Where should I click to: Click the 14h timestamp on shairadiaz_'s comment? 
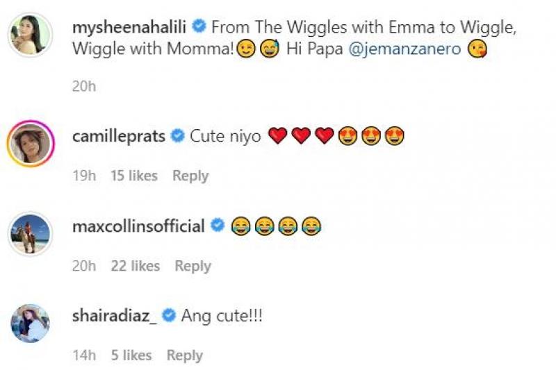83,355
